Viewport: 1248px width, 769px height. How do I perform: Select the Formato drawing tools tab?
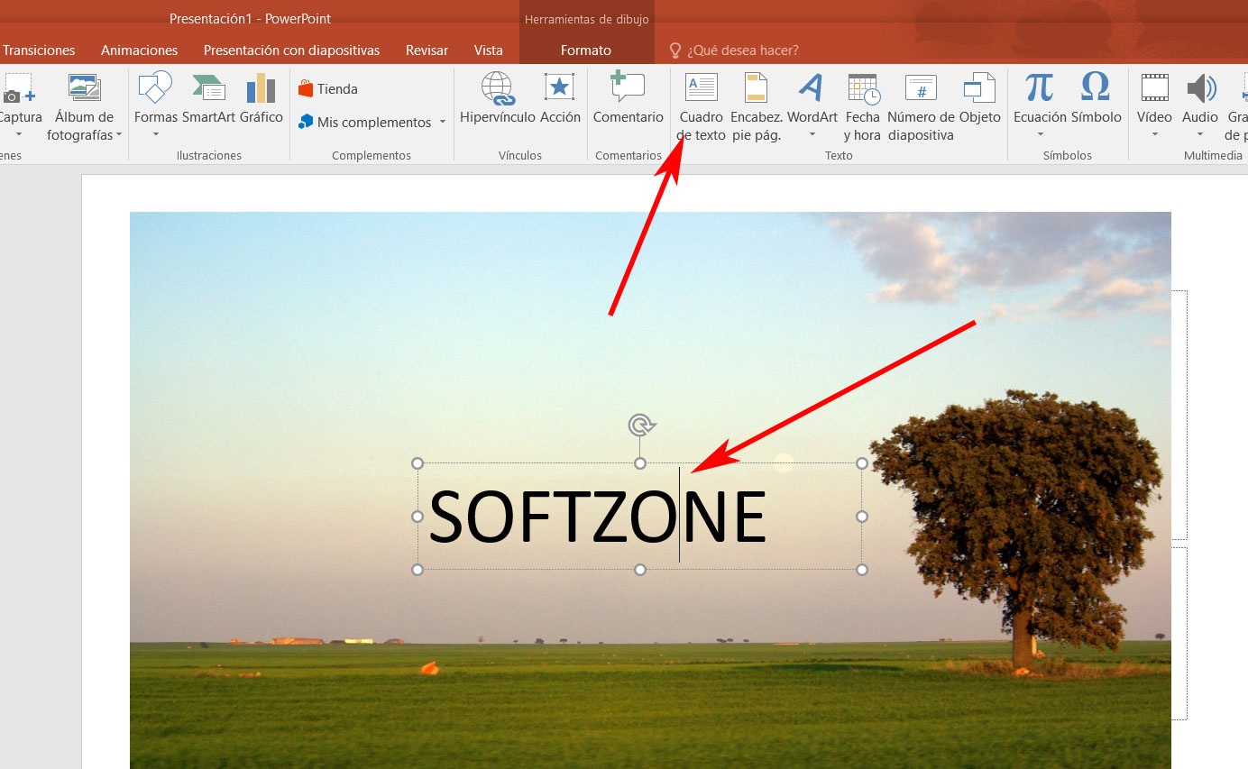(x=586, y=50)
